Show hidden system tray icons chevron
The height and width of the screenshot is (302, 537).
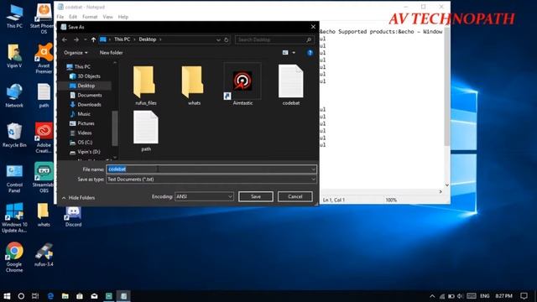coord(432,296)
